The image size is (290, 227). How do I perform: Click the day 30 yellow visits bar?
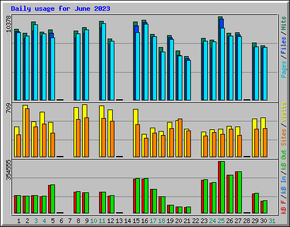262,137
